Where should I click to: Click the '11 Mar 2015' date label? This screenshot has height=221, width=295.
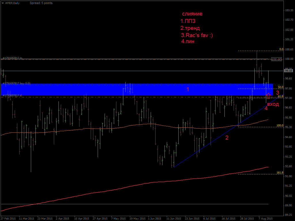tap(27, 219)
